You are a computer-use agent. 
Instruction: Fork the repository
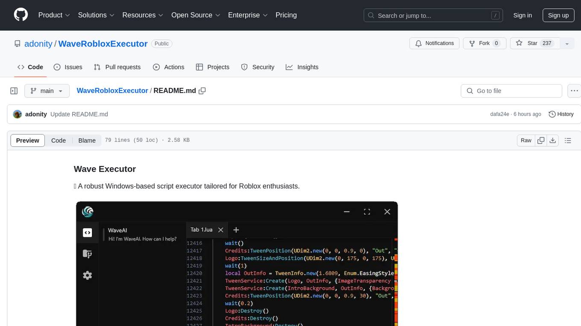485,43
